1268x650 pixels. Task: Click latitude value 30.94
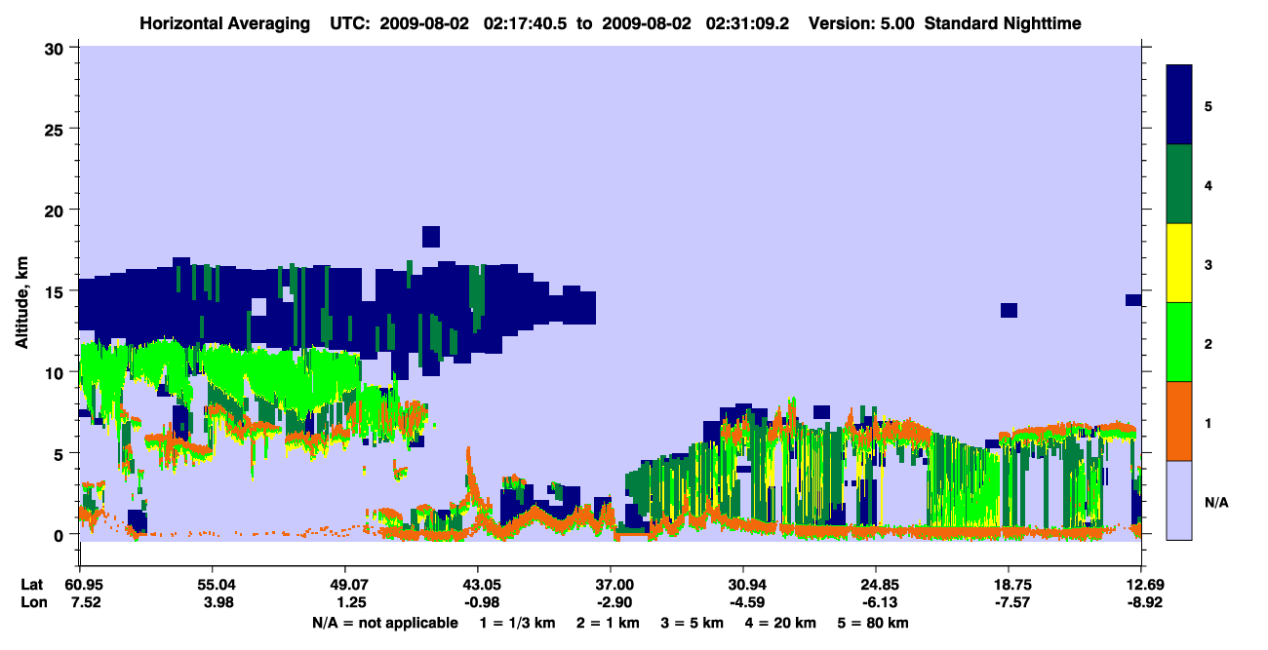pos(743,585)
